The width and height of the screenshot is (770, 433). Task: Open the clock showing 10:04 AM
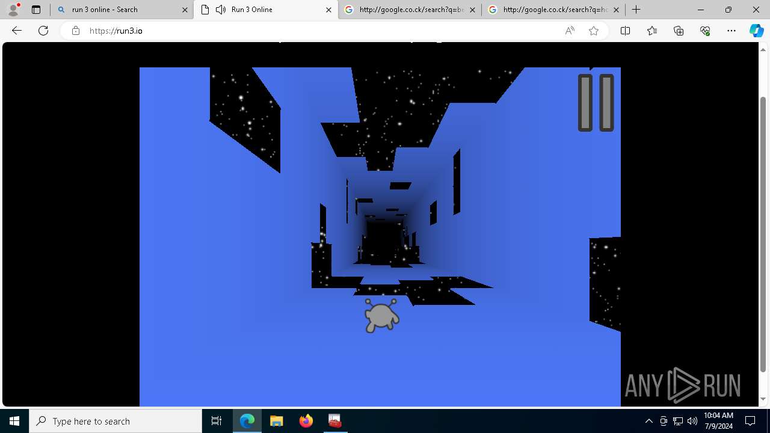pos(718,421)
